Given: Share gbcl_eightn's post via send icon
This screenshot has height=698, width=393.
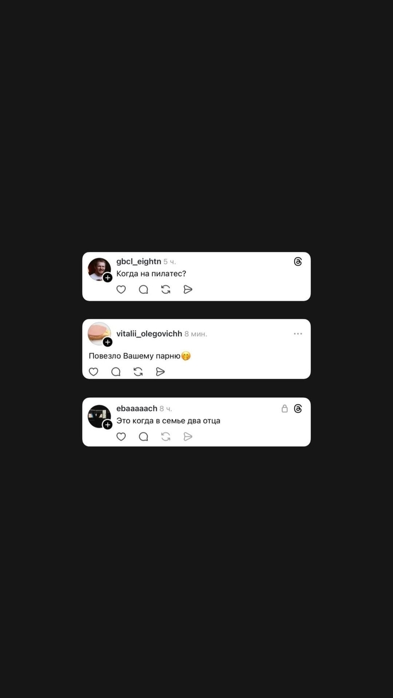Looking at the screenshot, I should pyautogui.click(x=188, y=290).
